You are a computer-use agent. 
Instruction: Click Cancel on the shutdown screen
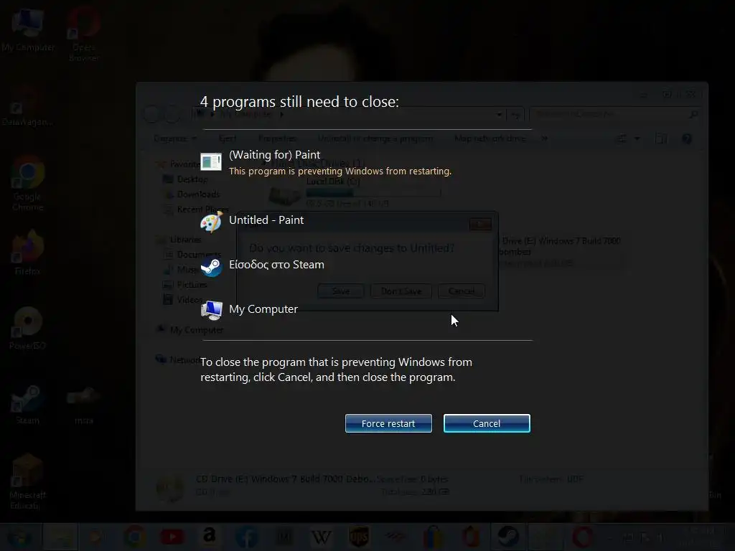487,423
